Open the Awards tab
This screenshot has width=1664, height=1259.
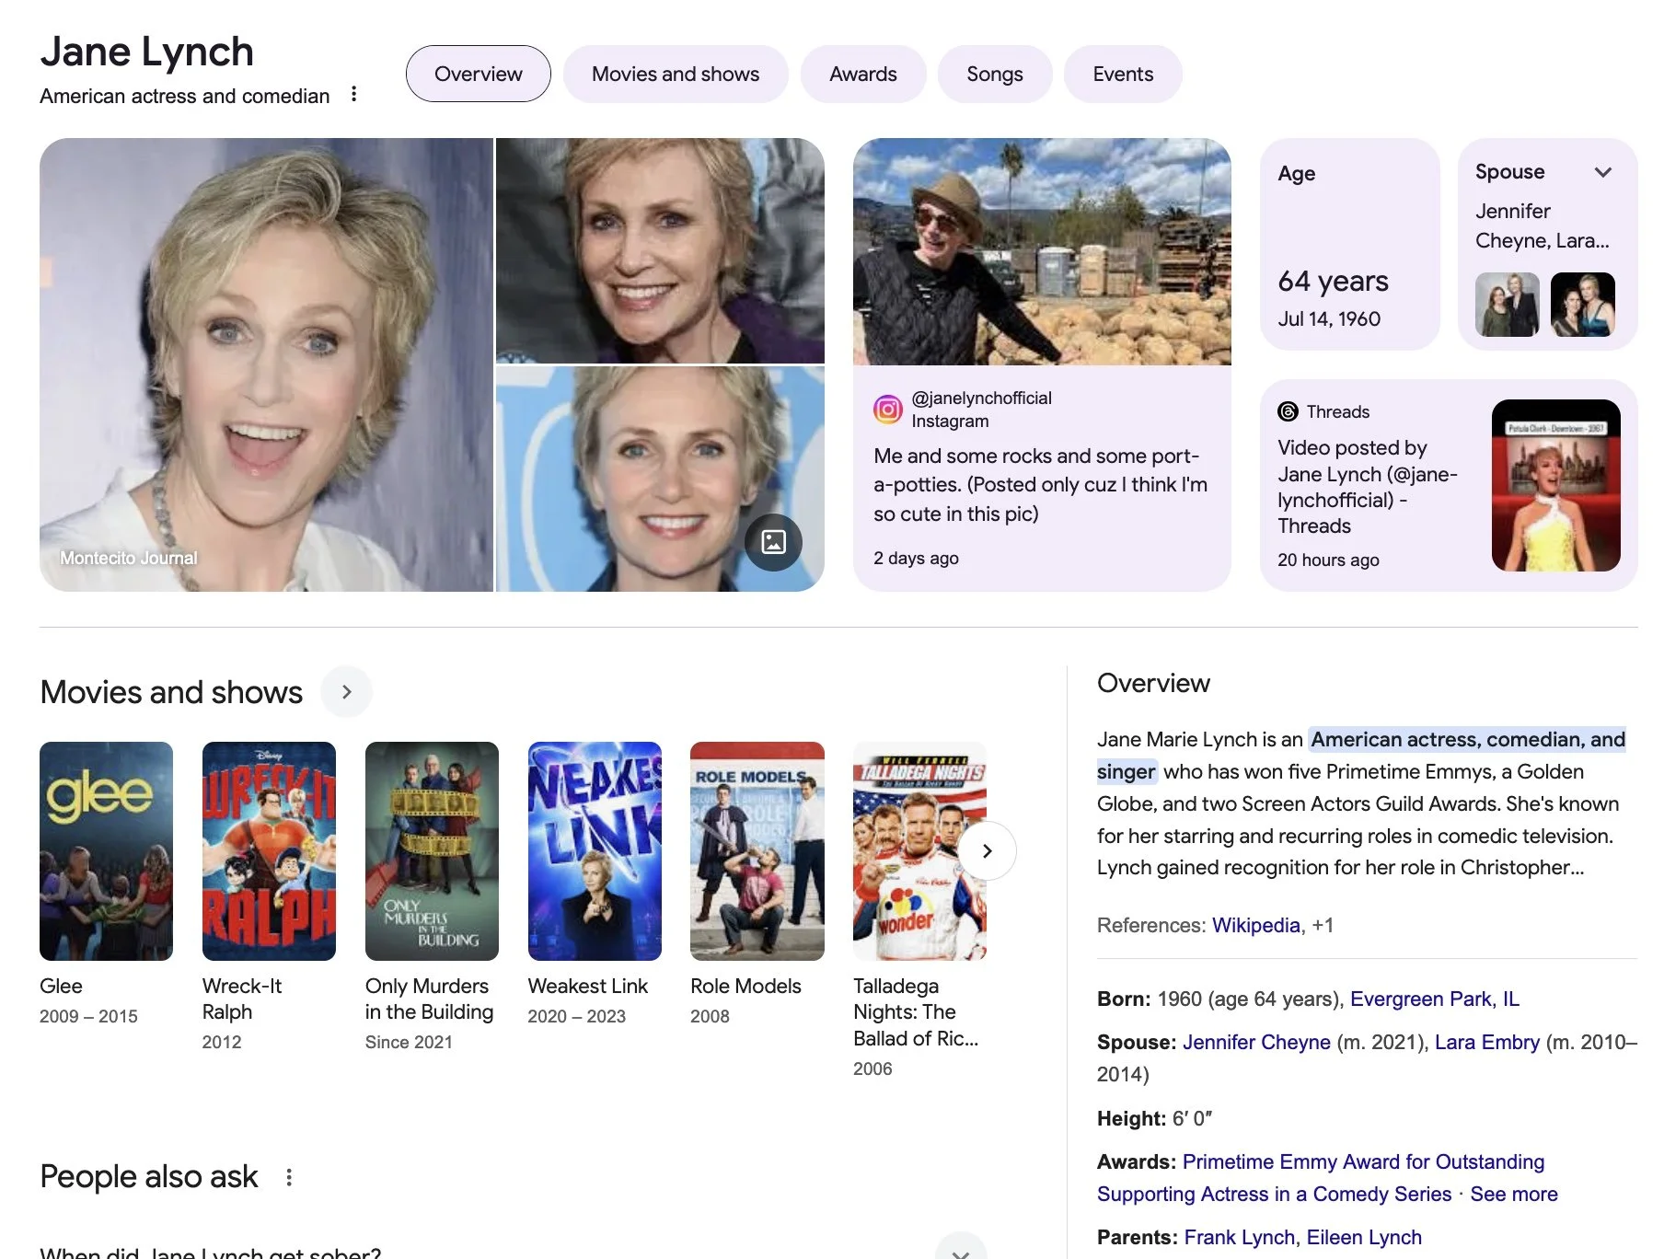pyautogui.click(x=863, y=74)
